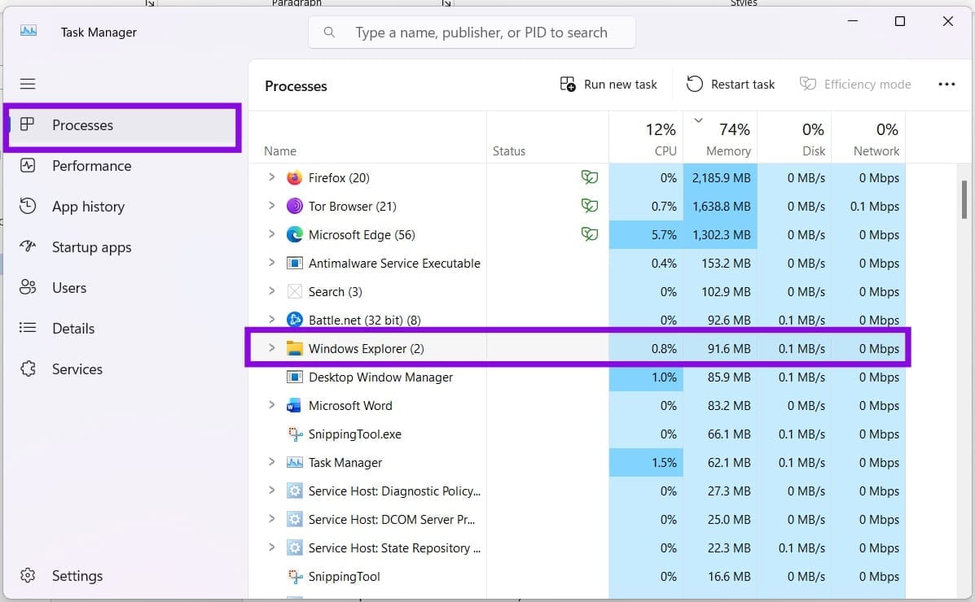Click the Restart task button
Image resolution: width=975 pixels, height=602 pixels.
731,85
